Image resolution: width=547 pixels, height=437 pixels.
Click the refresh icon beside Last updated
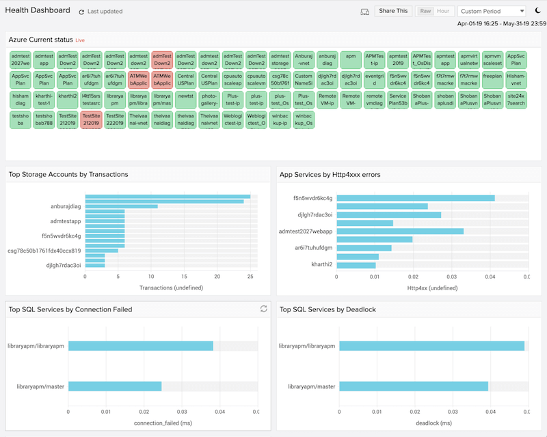point(81,12)
